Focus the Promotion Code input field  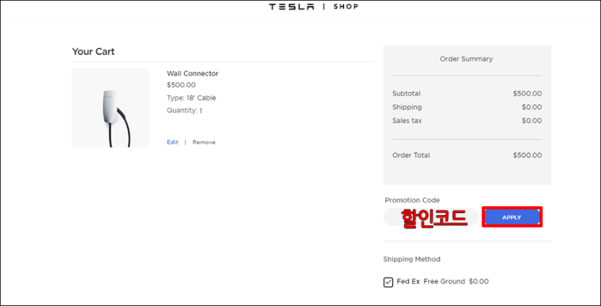pos(431,217)
